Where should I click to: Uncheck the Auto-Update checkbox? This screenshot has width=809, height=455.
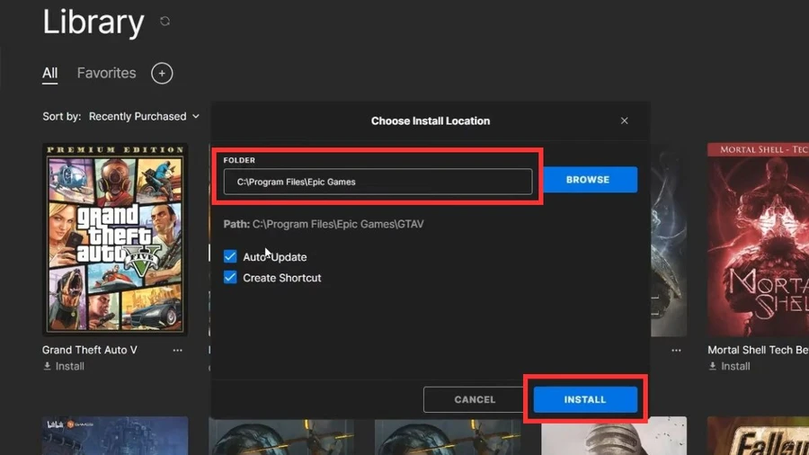coord(230,256)
